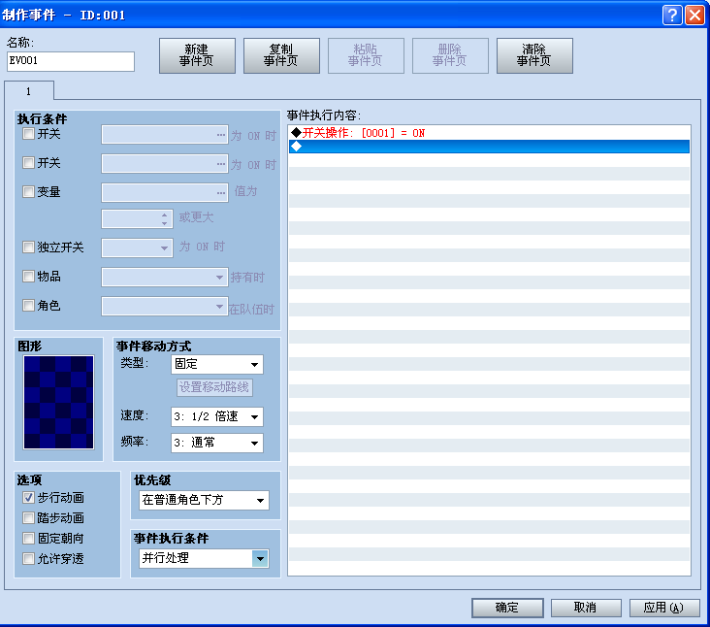Screen dimensions: 710x627
Task: Select event page tab 1
Action: [29, 91]
